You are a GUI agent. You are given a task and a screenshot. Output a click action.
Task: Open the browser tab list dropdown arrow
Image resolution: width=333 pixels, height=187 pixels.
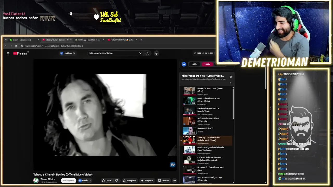(x=6, y=40)
